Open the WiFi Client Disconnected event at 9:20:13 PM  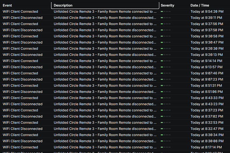click(23, 55)
